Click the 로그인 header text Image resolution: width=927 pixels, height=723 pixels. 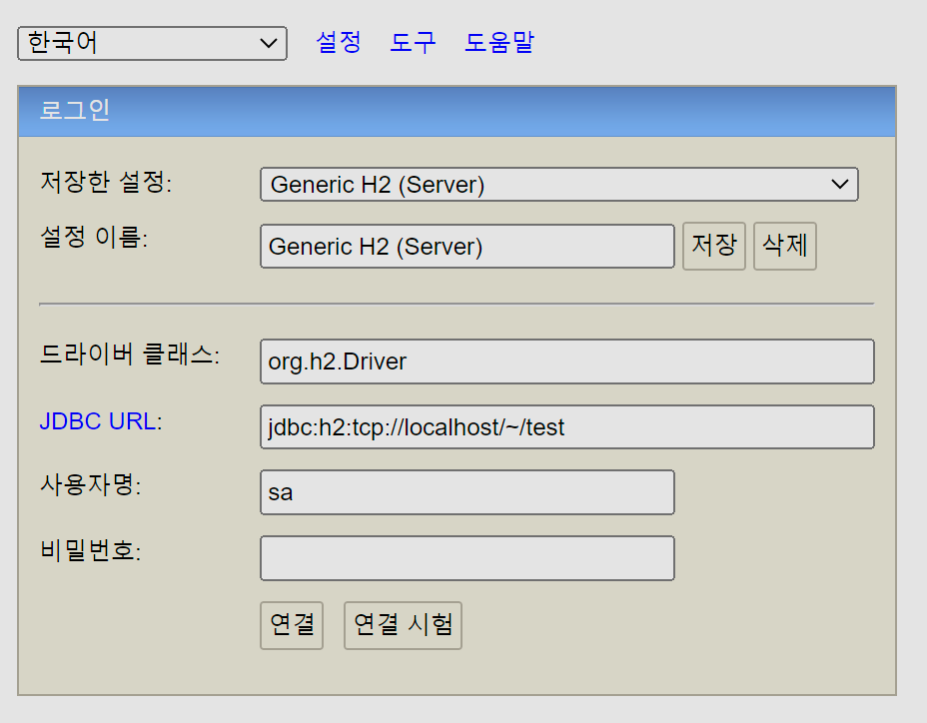pos(75,110)
